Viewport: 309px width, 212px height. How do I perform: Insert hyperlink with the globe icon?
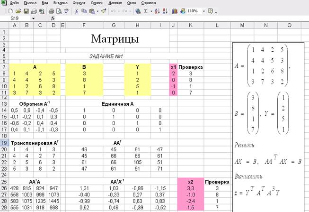pyautogui.click(x=138, y=11)
